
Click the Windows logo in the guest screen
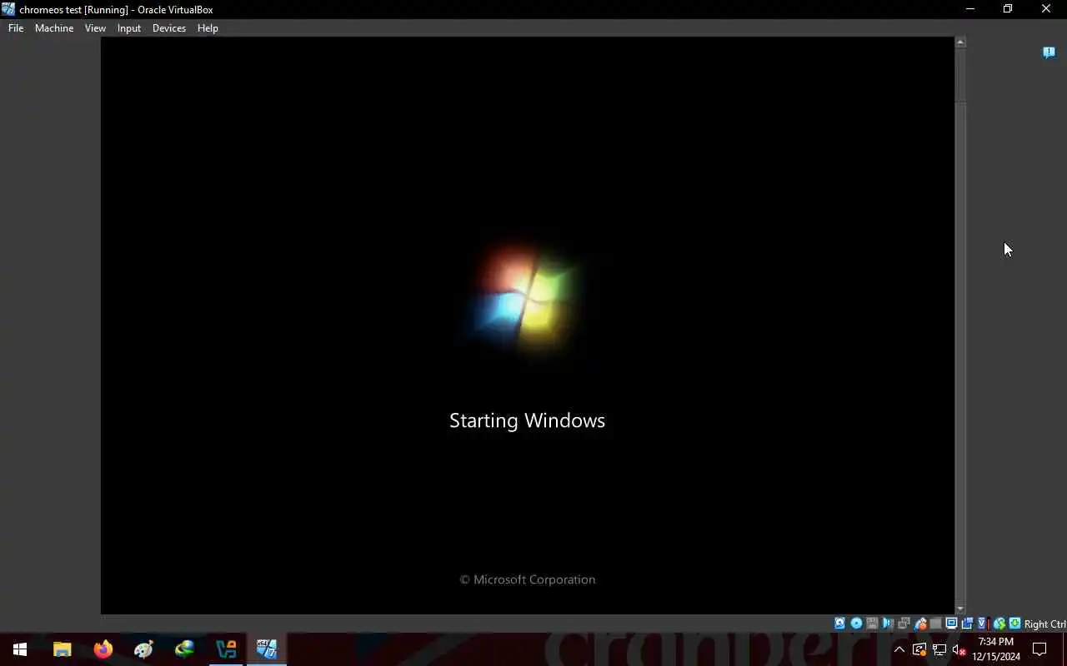[x=527, y=300]
